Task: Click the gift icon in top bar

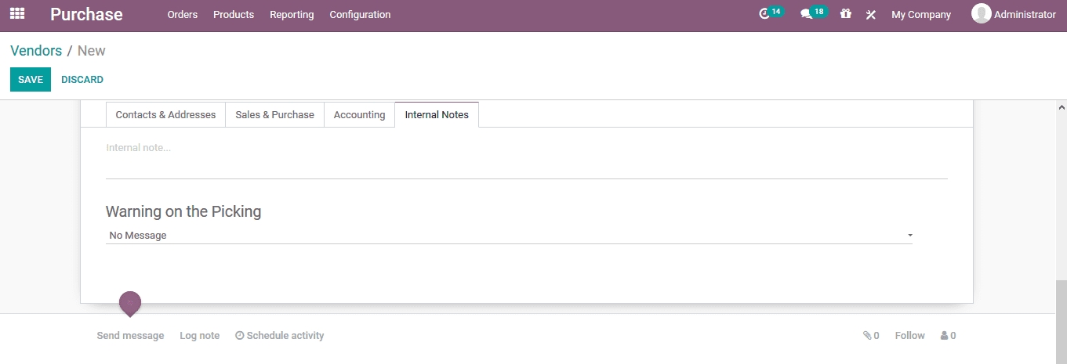Action: pyautogui.click(x=845, y=14)
